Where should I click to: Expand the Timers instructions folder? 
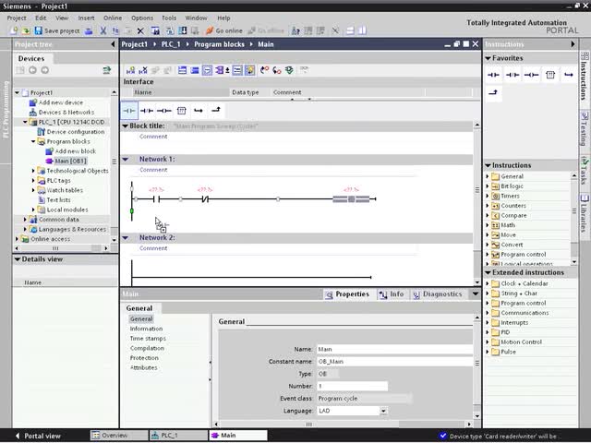488,196
